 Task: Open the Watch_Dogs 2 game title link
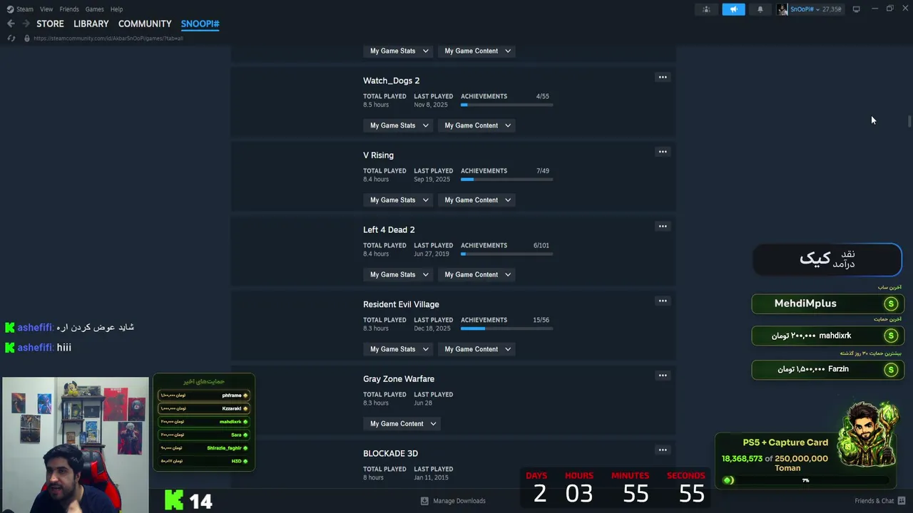391,81
